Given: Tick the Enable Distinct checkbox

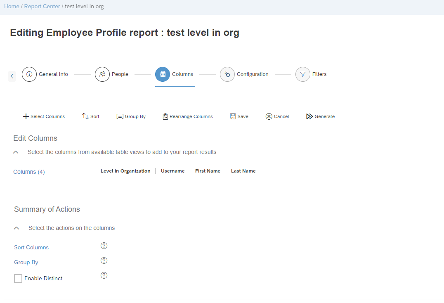Looking at the screenshot, I should 18,278.
